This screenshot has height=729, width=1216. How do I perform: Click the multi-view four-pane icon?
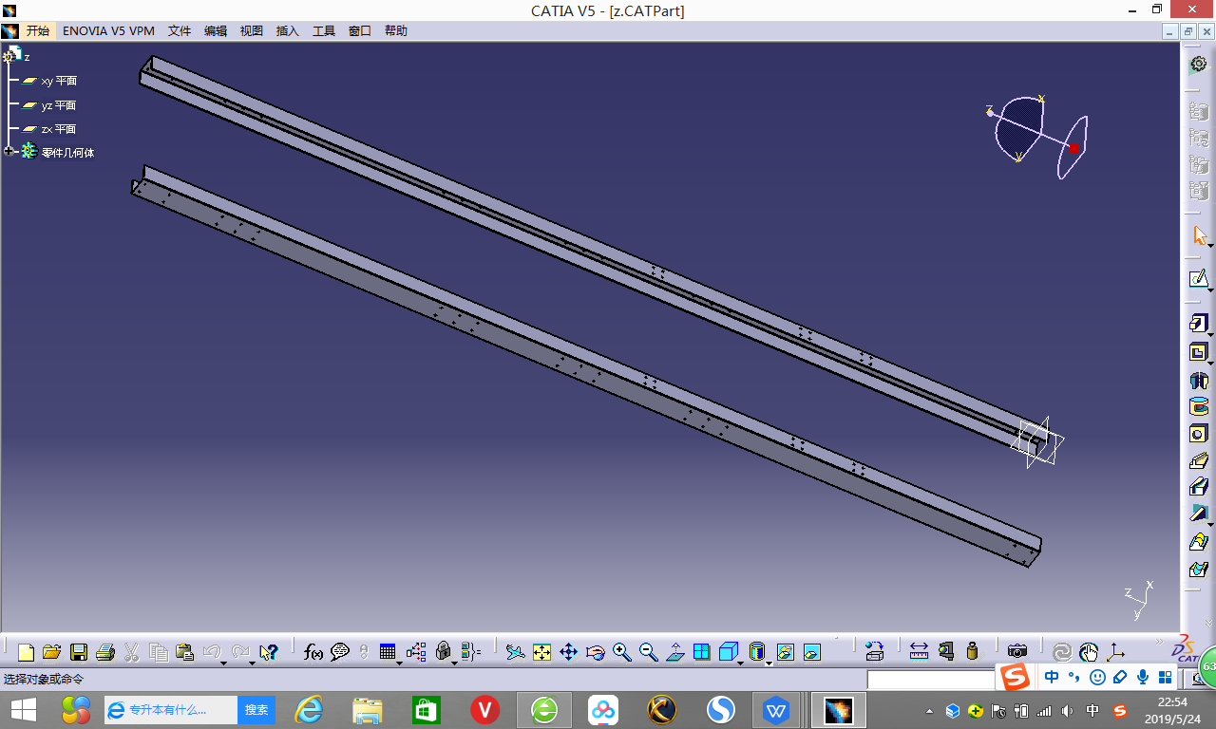pos(702,652)
